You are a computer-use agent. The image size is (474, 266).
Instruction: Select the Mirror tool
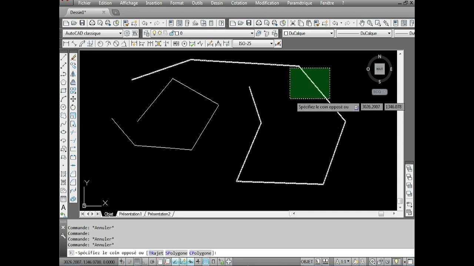coord(73,74)
